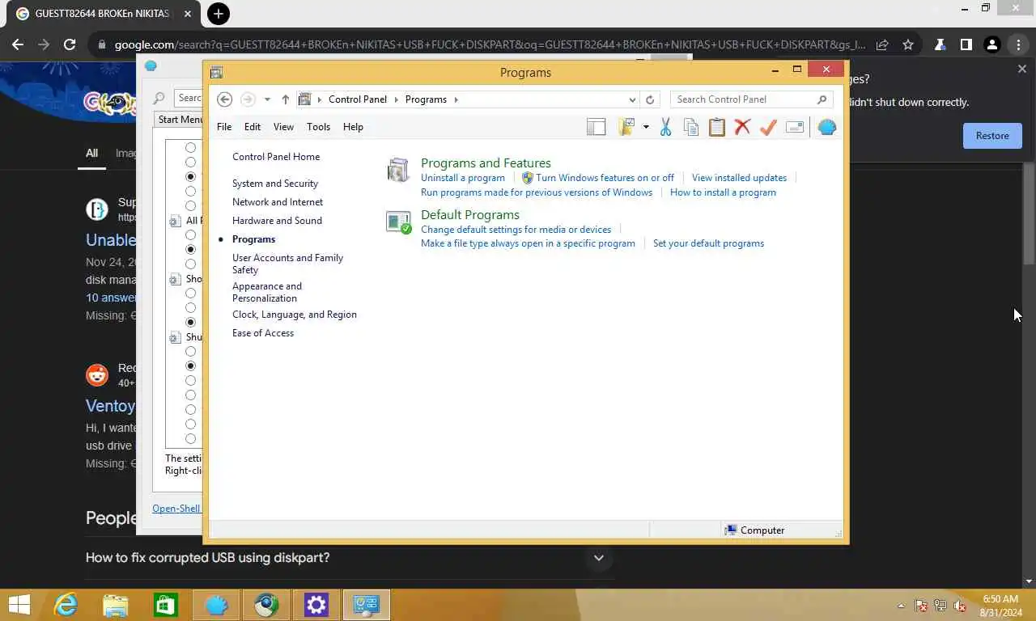Select checked radio above All P setting
Viewport: 1036px width, 621px height.
(191, 177)
